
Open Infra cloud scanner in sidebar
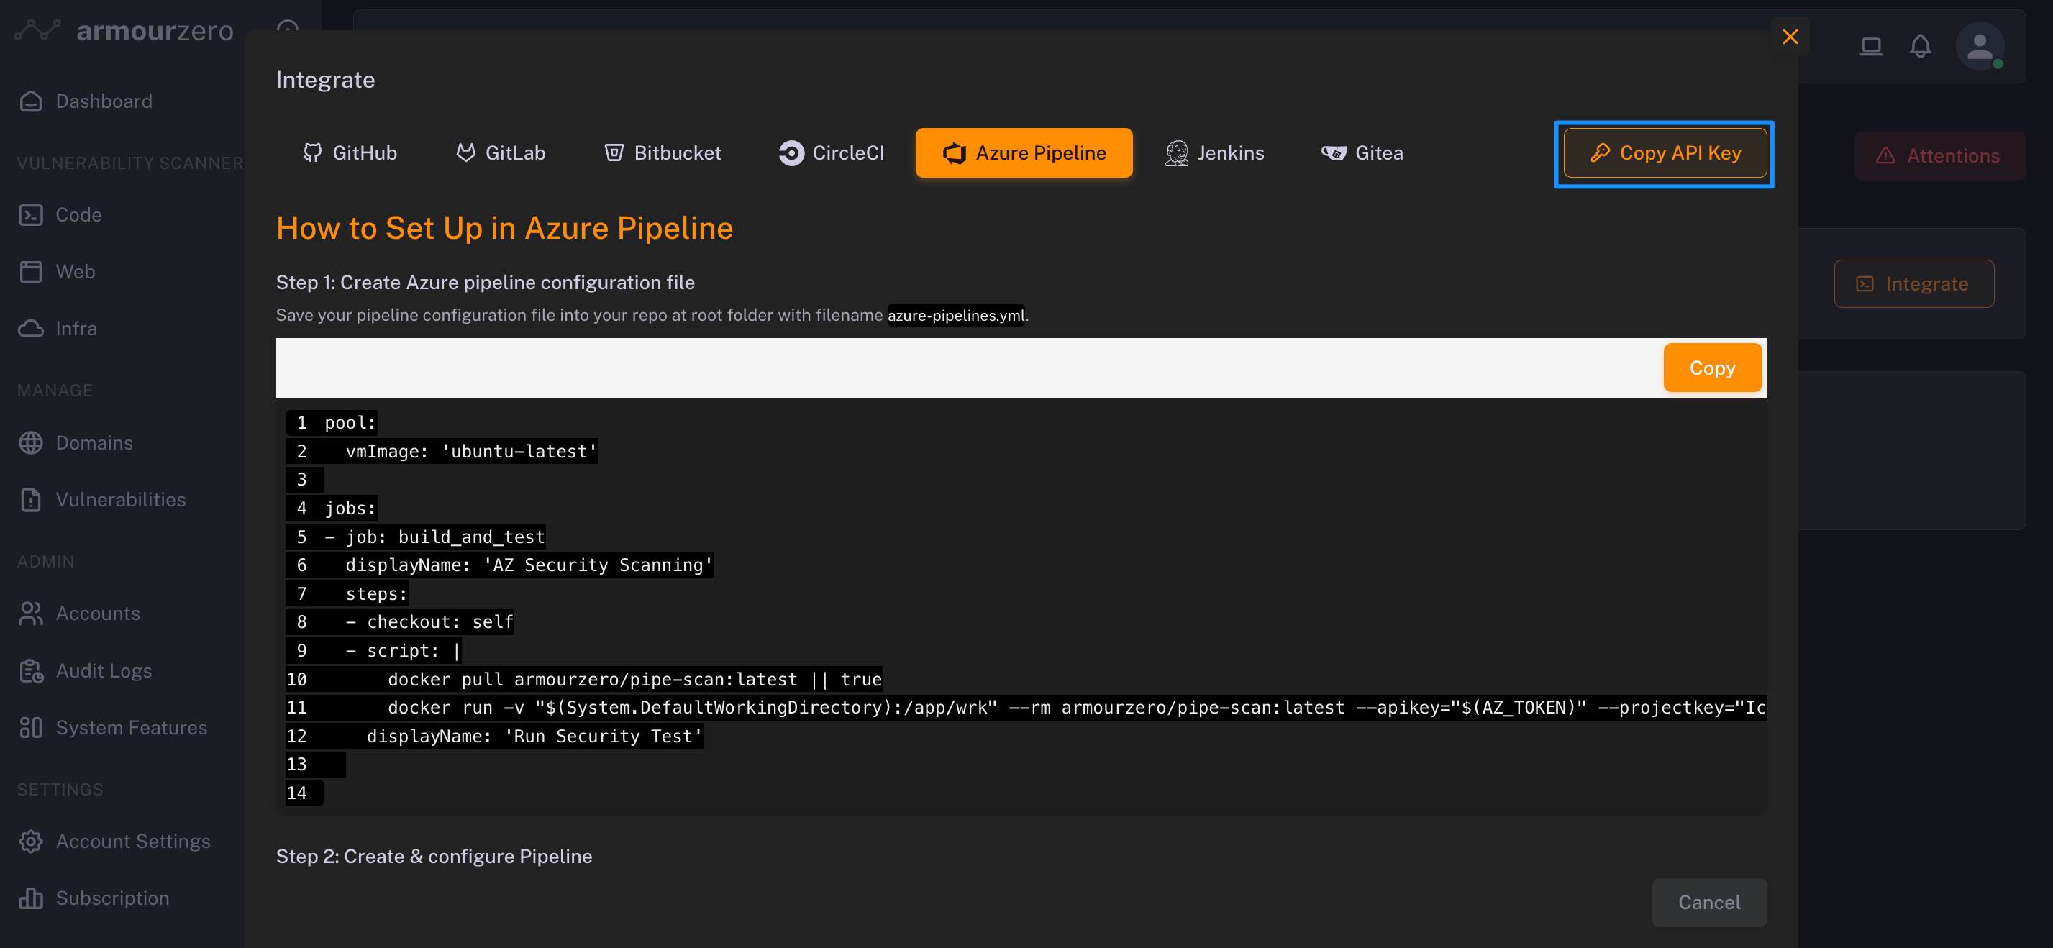pos(76,328)
